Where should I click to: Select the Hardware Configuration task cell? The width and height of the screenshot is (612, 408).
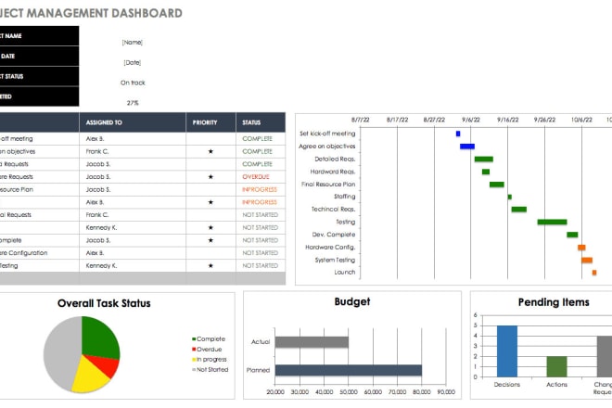(39, 253)
